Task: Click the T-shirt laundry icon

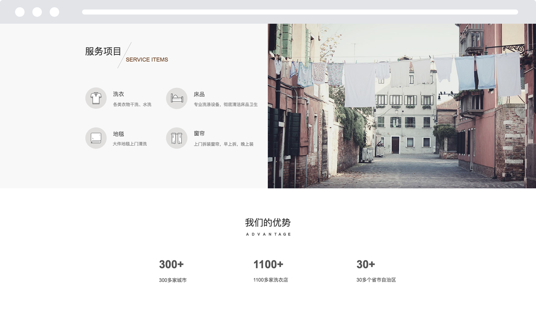Action: [x=96, y=98]
